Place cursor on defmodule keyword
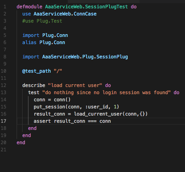This screenshot has width=185, height=172. [29, 7]
